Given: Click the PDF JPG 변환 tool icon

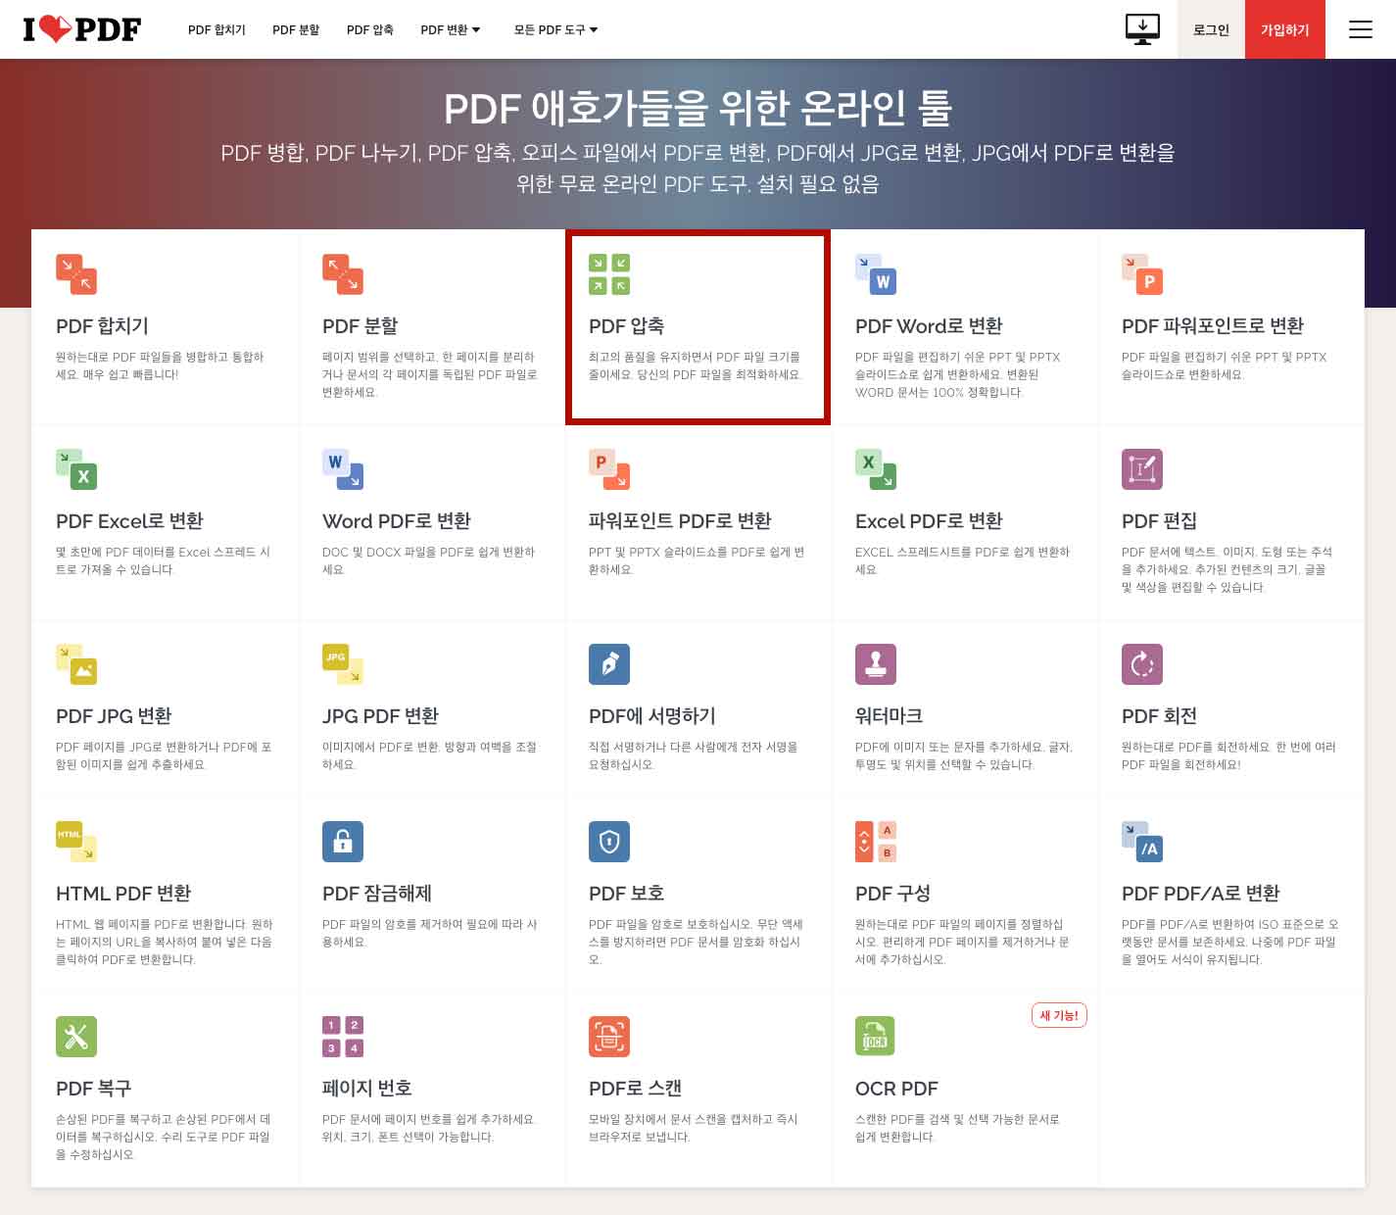Looking at the screenshot, I should tap(76, 664).
